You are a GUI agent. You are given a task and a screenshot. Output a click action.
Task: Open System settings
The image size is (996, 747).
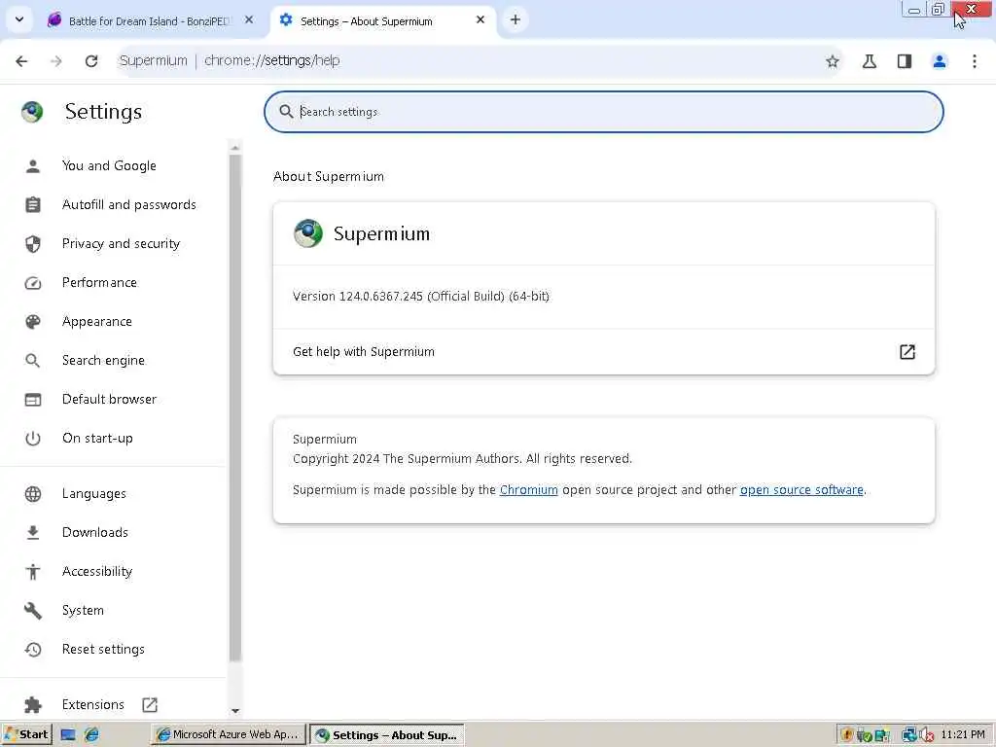click(83, 611)
